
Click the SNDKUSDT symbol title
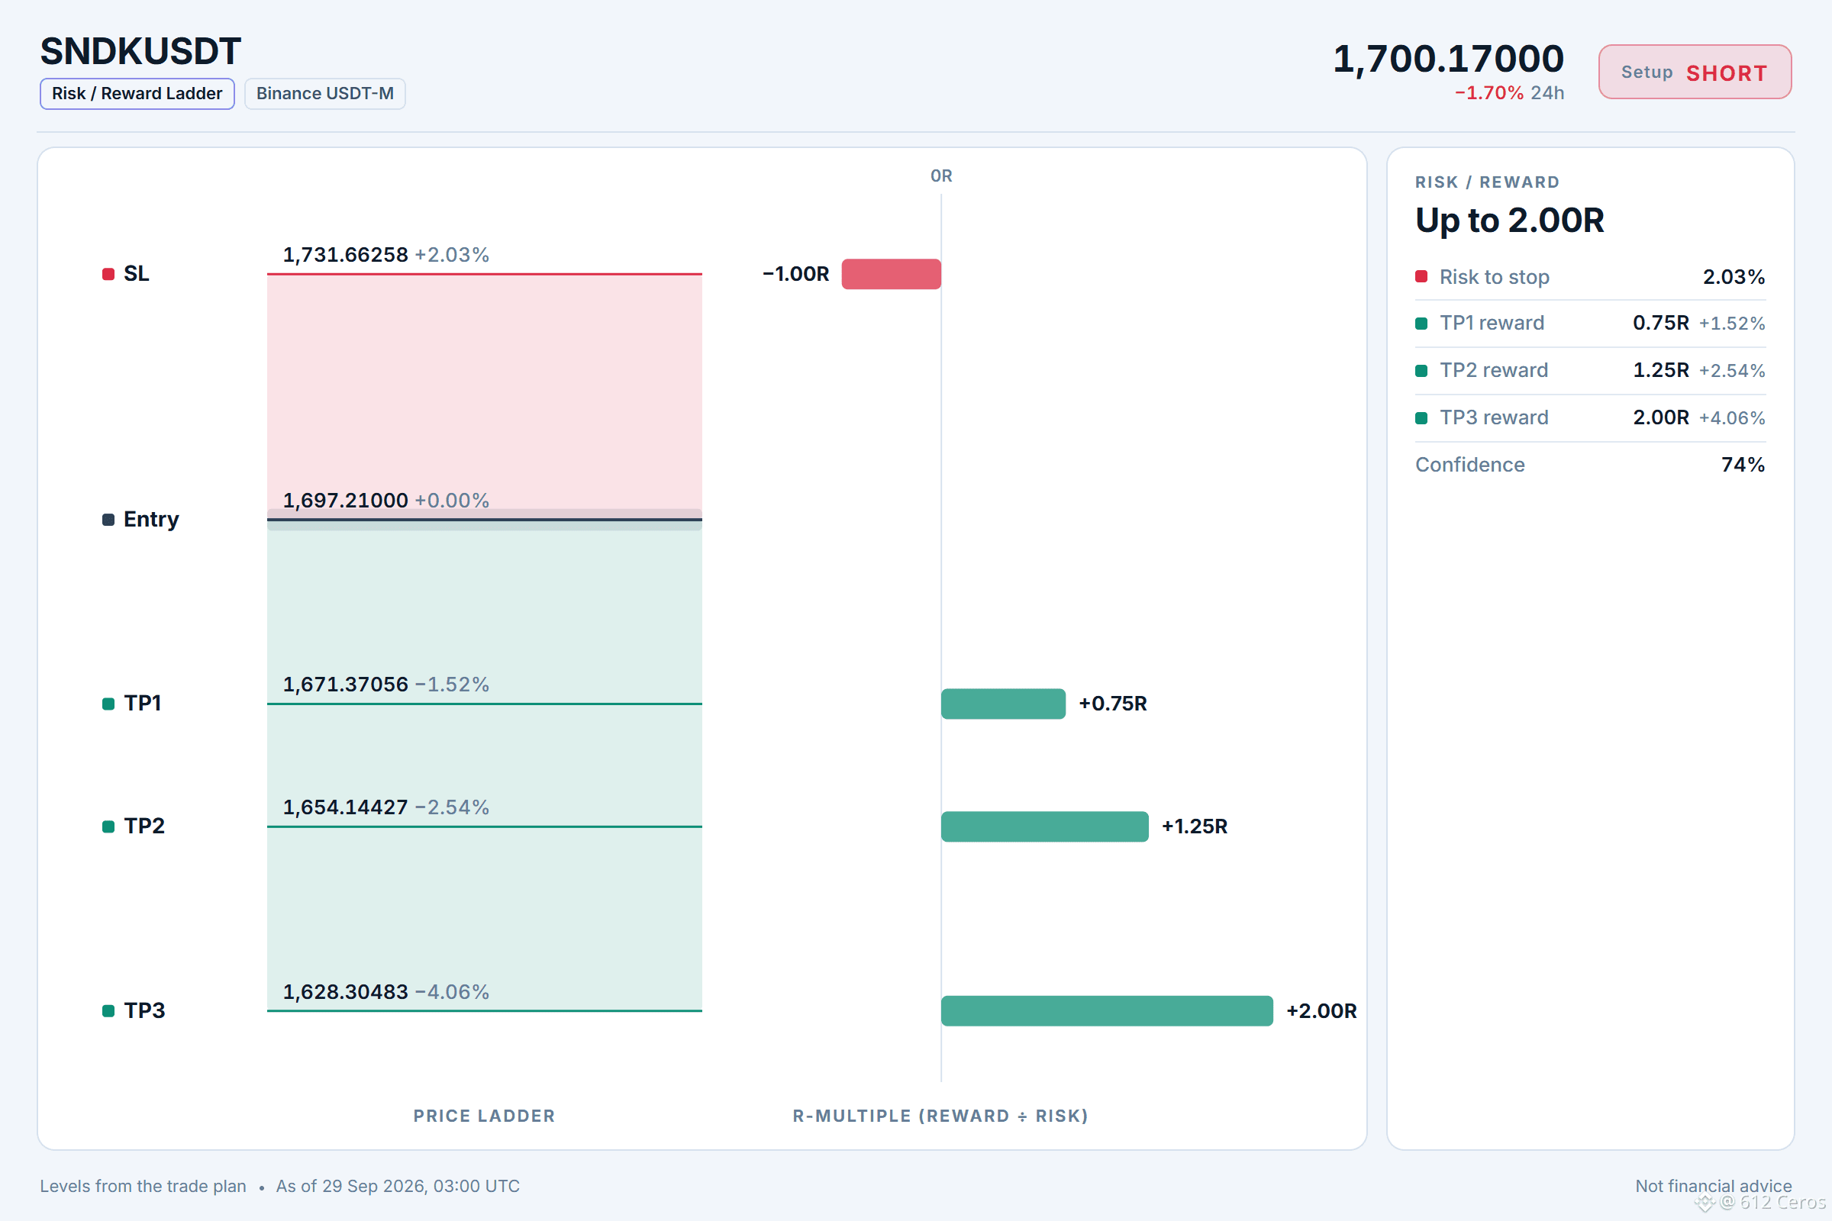point(141,51)
